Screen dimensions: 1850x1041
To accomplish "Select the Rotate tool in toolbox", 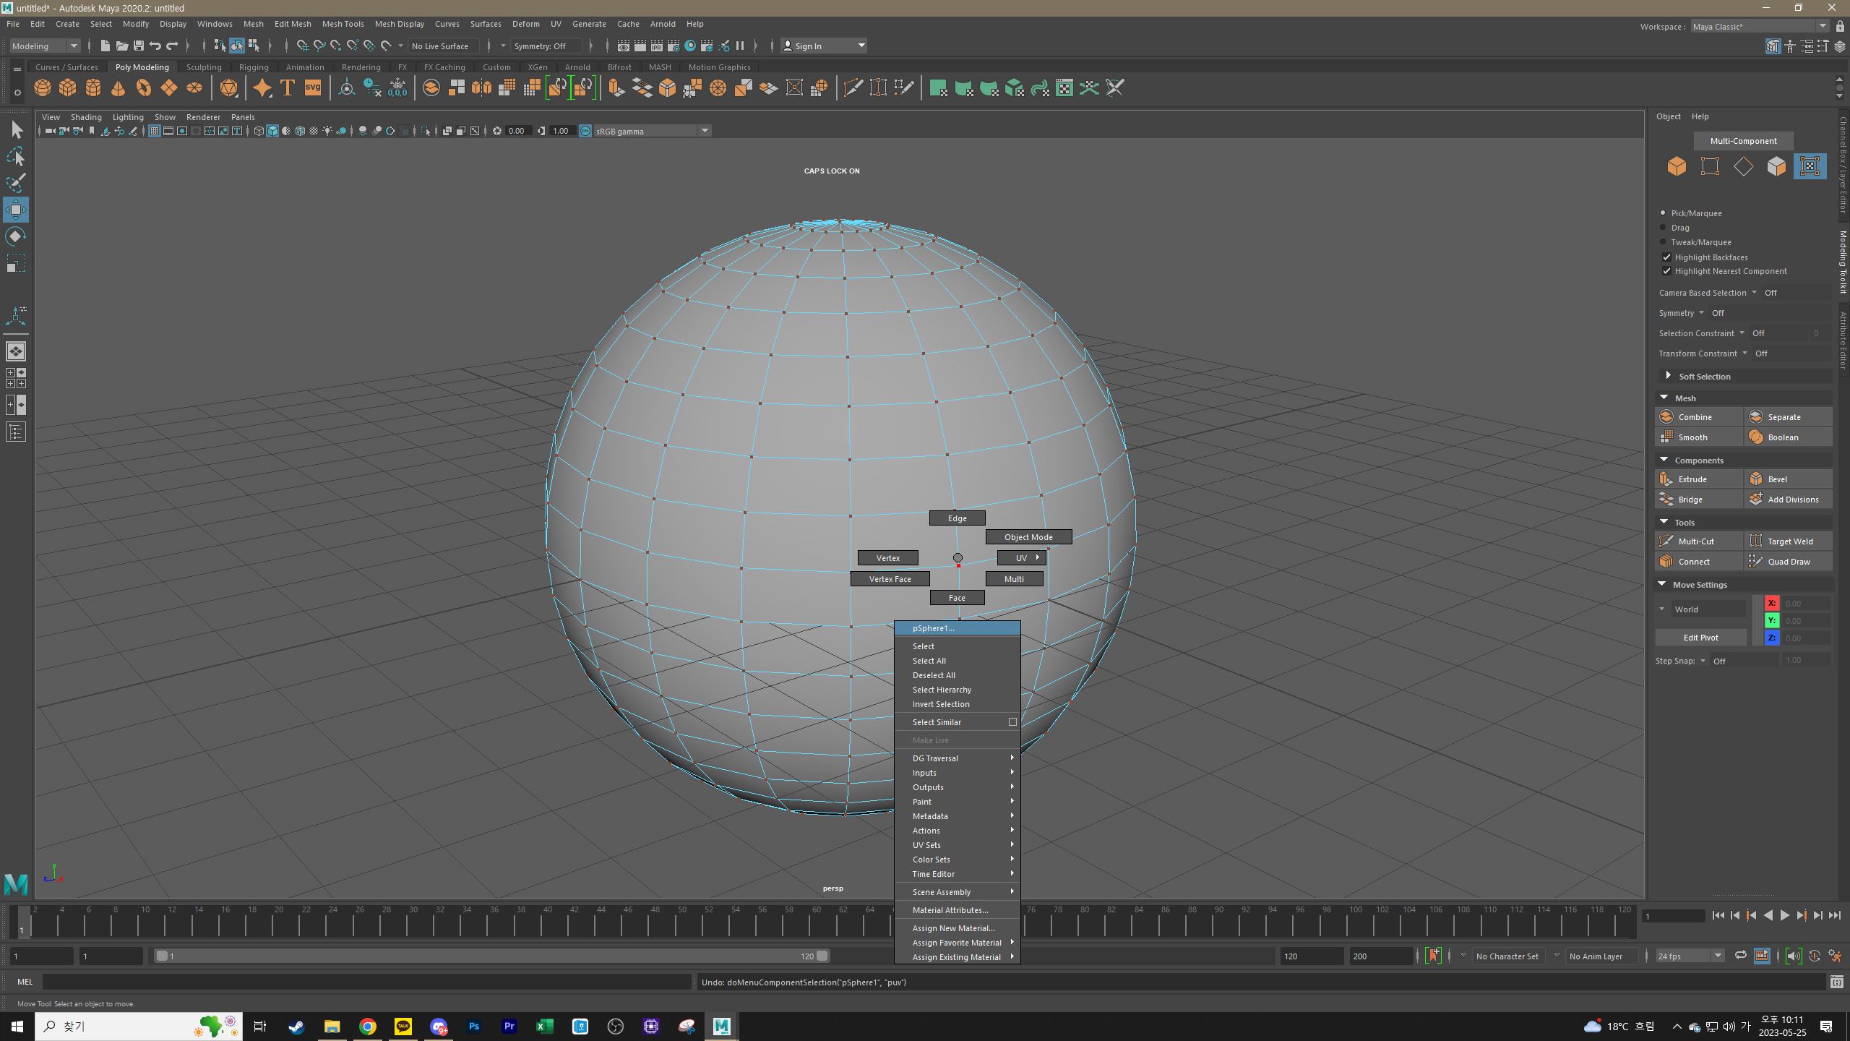I will [x=16, y=236].
